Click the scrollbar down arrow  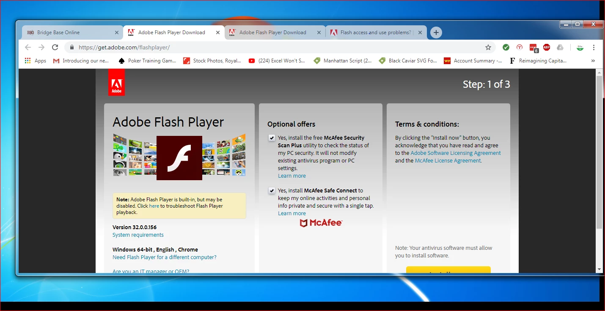(x=599, y=269)
